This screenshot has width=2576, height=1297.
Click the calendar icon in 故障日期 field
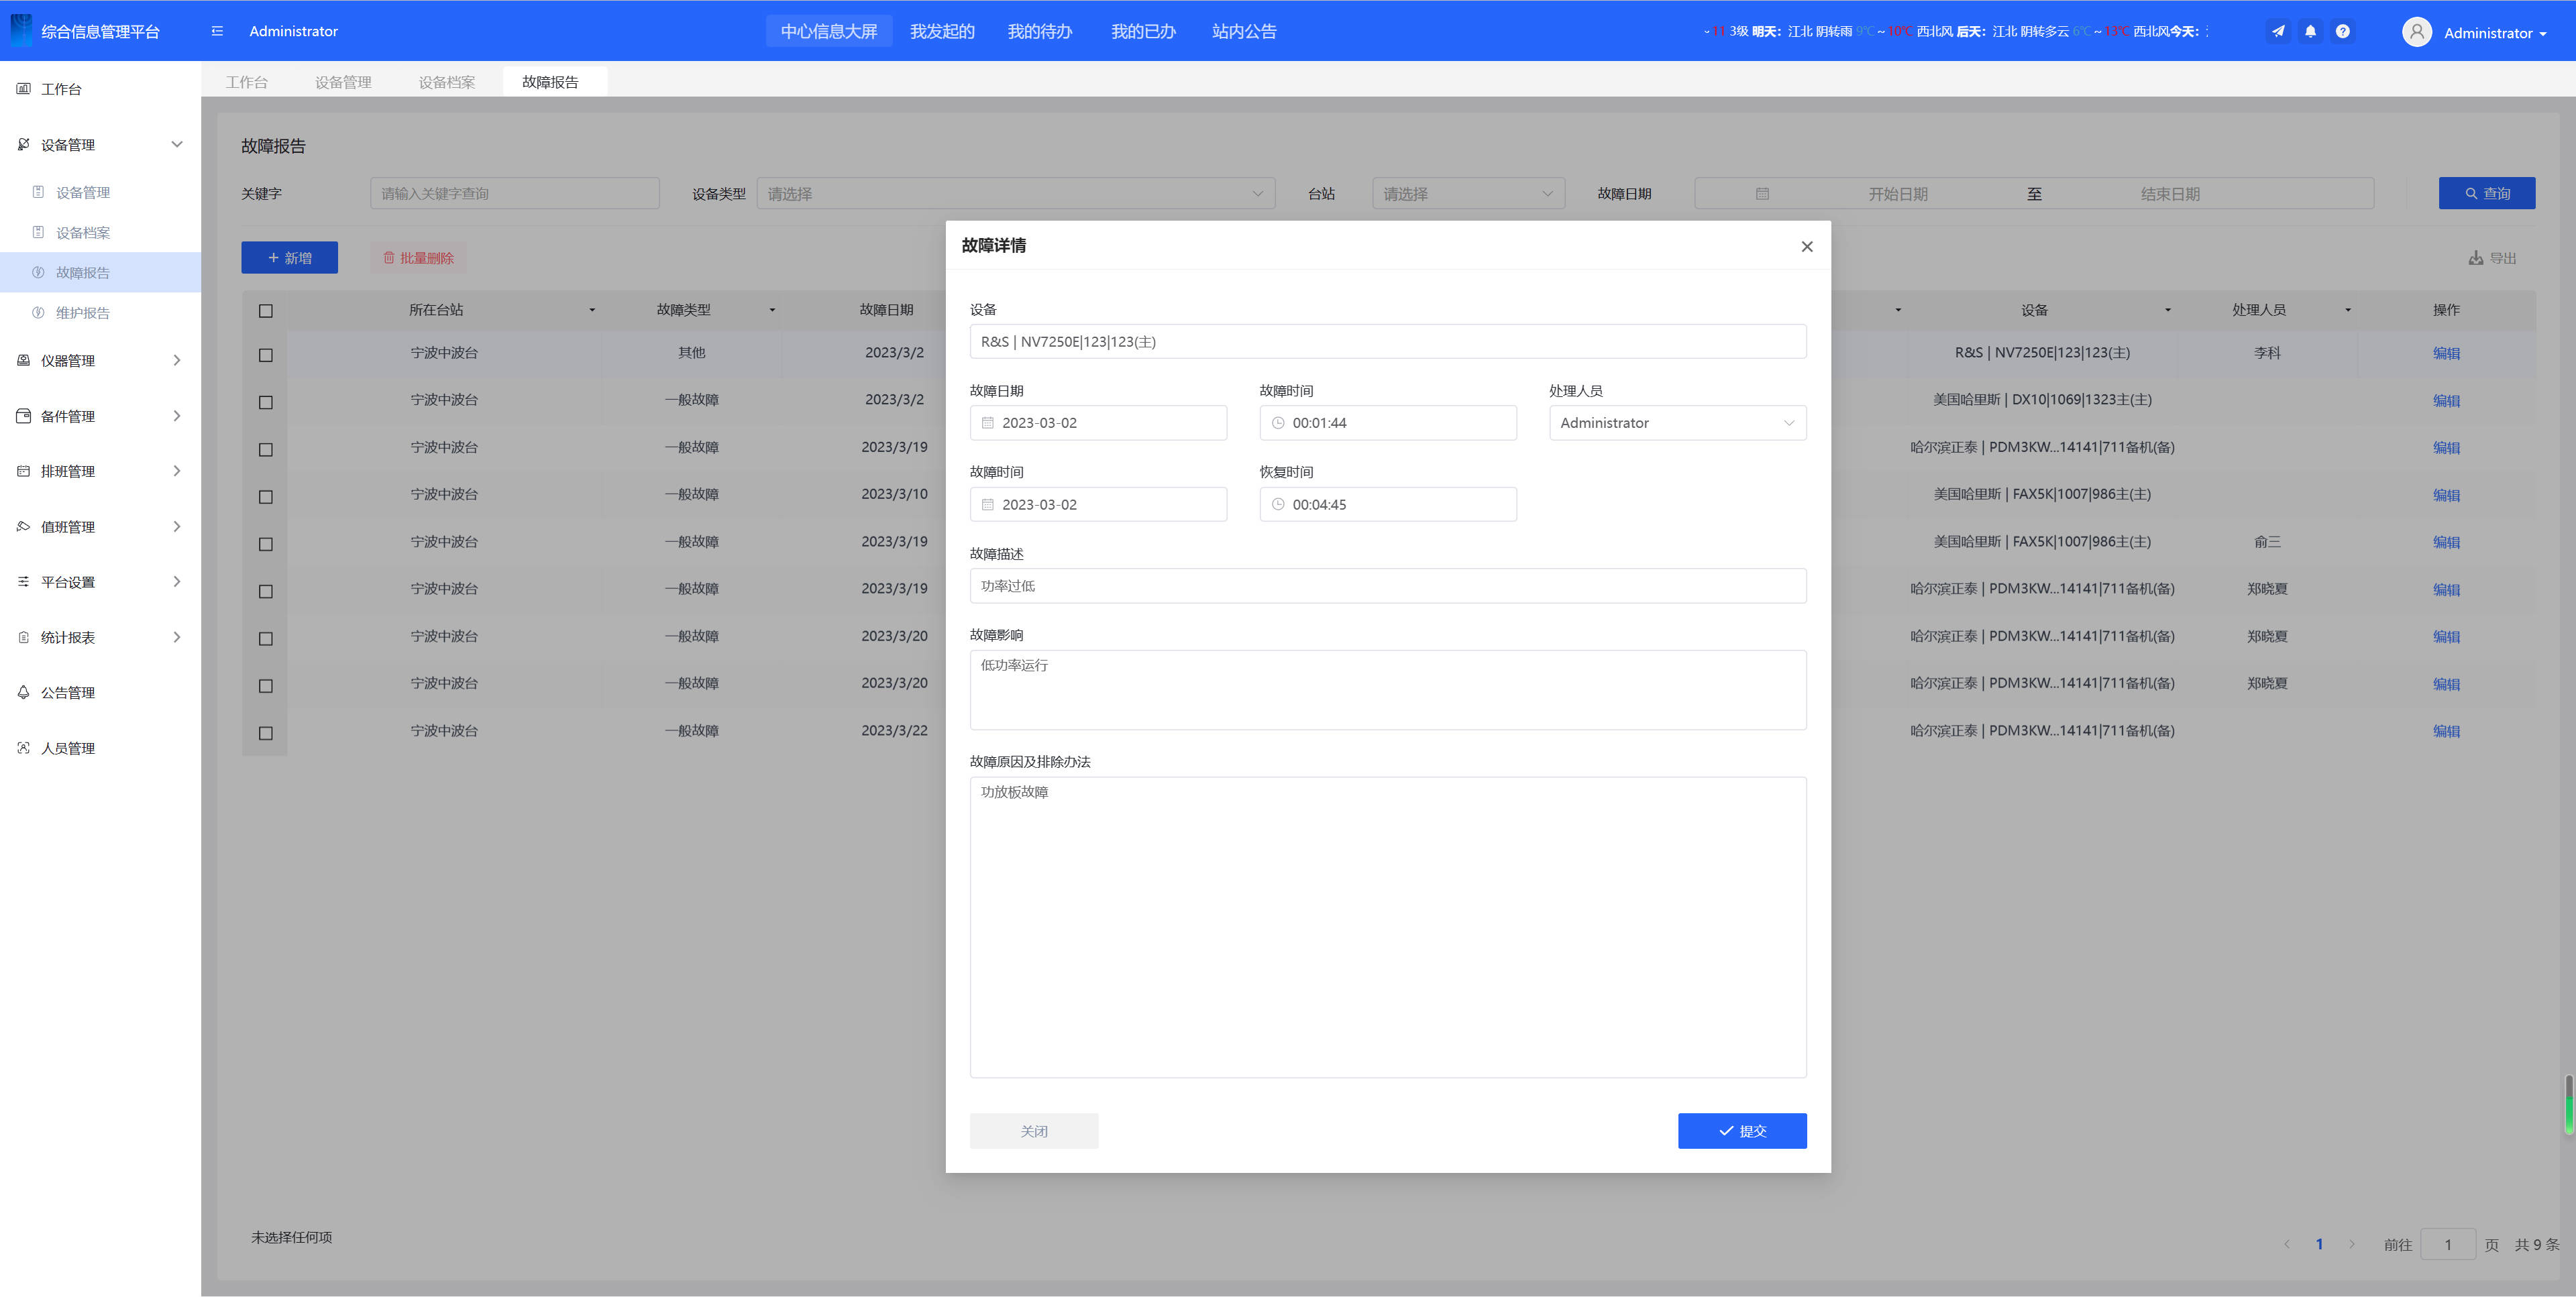pyautogui.click(x=988, y=423)
